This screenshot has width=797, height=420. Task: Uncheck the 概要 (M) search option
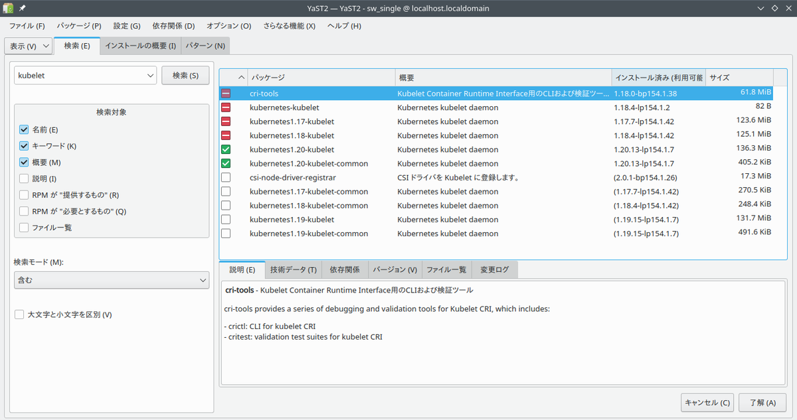24,162
